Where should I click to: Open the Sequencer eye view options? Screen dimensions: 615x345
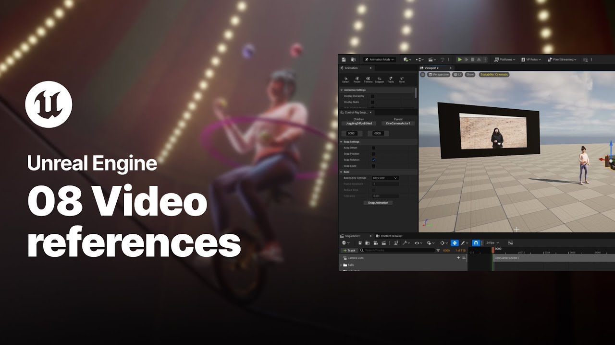tap(418, 243)
